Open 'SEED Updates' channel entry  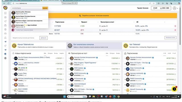(x=79, y=68)
